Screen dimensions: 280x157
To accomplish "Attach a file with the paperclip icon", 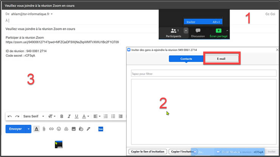I will (44, 129).
